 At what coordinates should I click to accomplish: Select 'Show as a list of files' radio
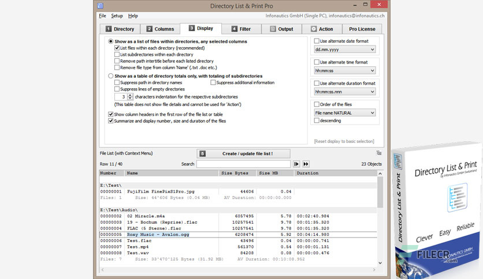click(x=110, y=41)
